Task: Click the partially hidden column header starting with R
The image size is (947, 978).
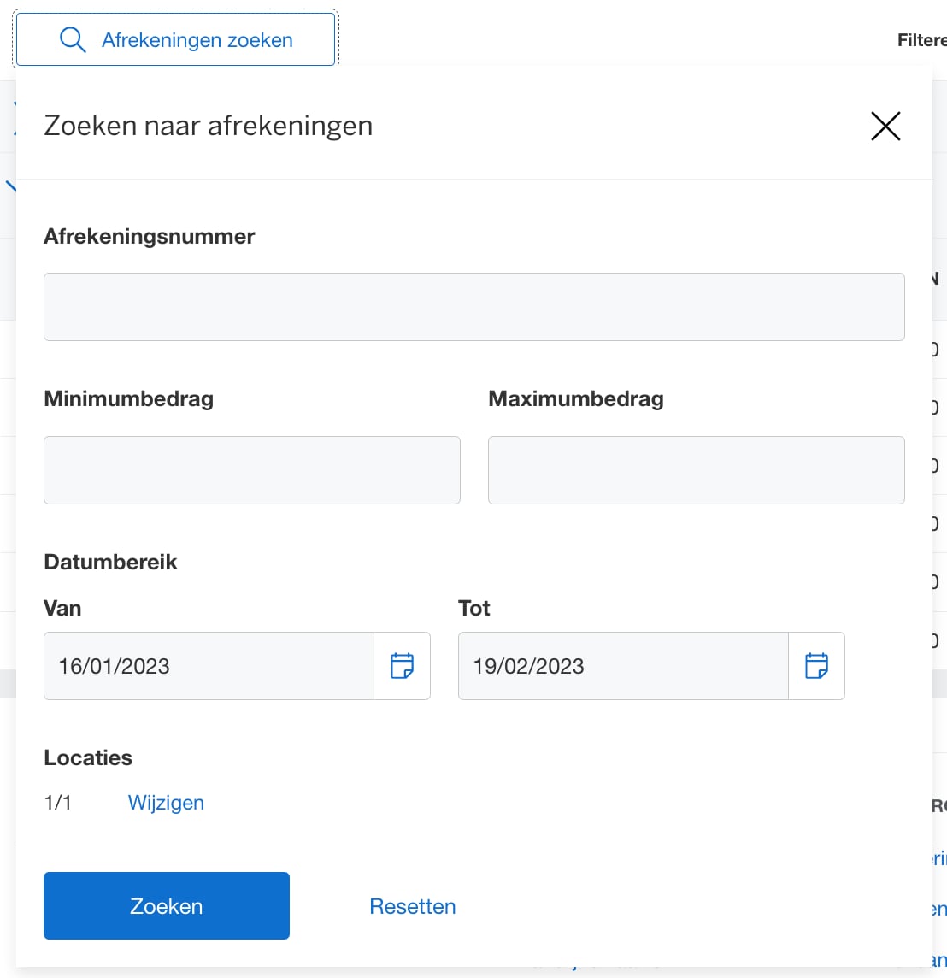Action: (x=938, y=805)
